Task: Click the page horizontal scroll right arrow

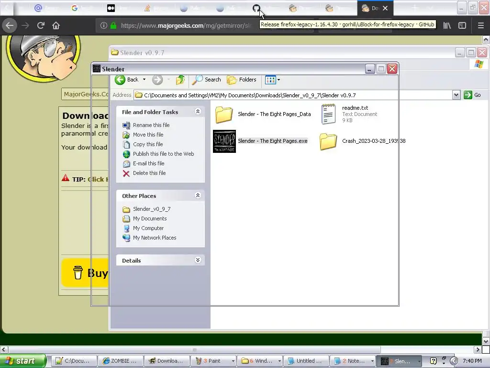Action: pos(478,349)
